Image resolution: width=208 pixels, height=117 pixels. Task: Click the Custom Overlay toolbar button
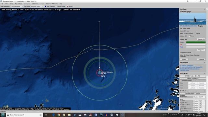pyautogui.click(x=61, y=6)
